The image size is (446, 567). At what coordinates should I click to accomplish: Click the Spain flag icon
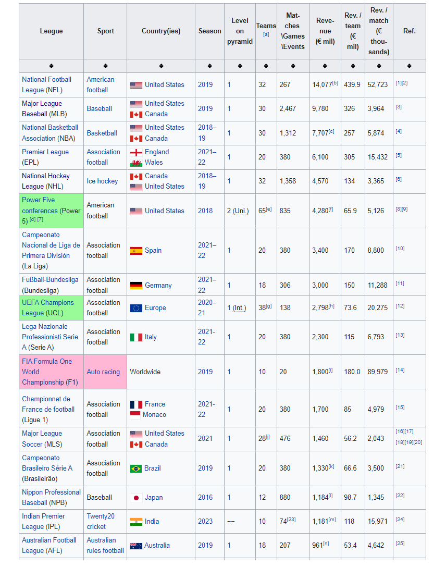[x=136, y=251]
